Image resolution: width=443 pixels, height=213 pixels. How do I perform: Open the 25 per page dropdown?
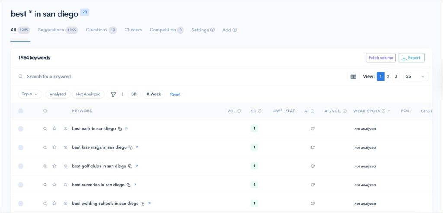click(x=416, y=77)
